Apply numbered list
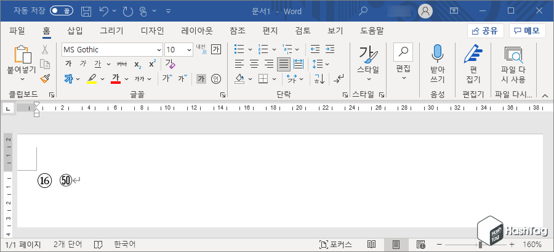The width and height of the screenshot is (554, 252). point(263,49)
